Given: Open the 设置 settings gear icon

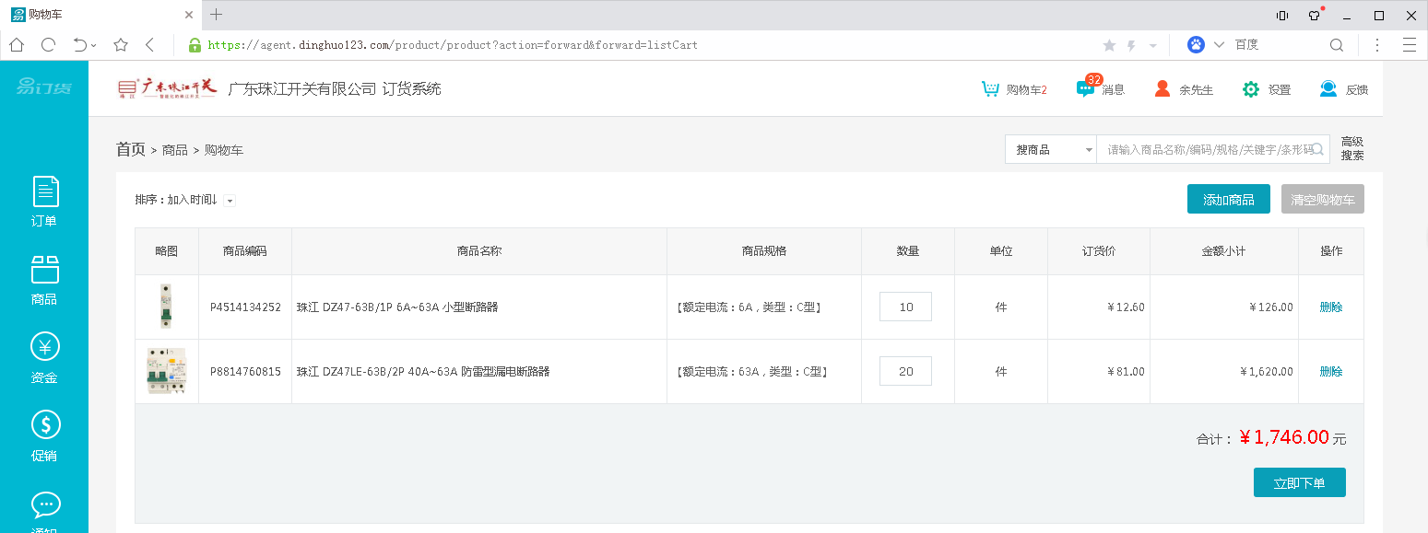Looking at the screenshot, I should coord(1251,89).
